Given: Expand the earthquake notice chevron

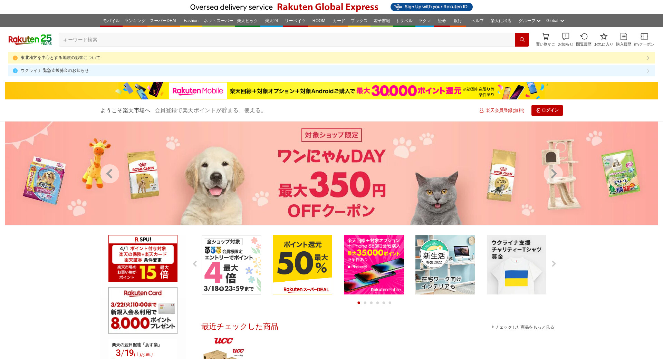Looking at the screenshot, I should pos(648,58).
